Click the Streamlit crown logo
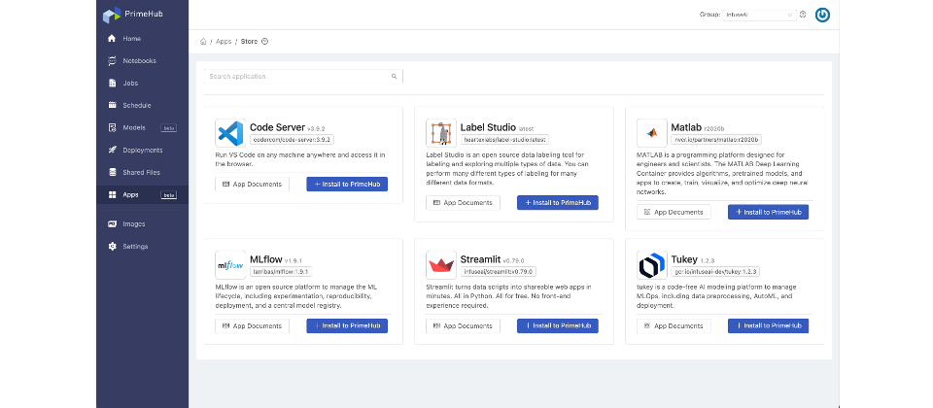Viewport: 933px width, 408px height. click(441, 265)
